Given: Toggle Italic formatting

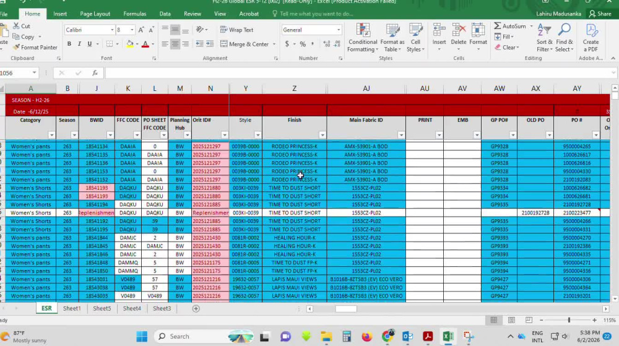Looking at the screenshot, I should point(79,44).
